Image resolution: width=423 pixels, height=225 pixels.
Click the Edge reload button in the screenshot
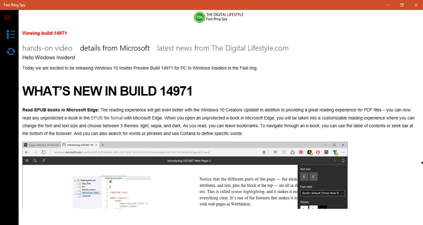point(43,152)
